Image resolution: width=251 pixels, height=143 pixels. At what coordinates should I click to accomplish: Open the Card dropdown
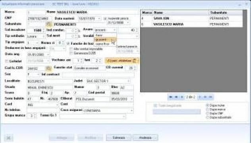(x=57, y=105)
